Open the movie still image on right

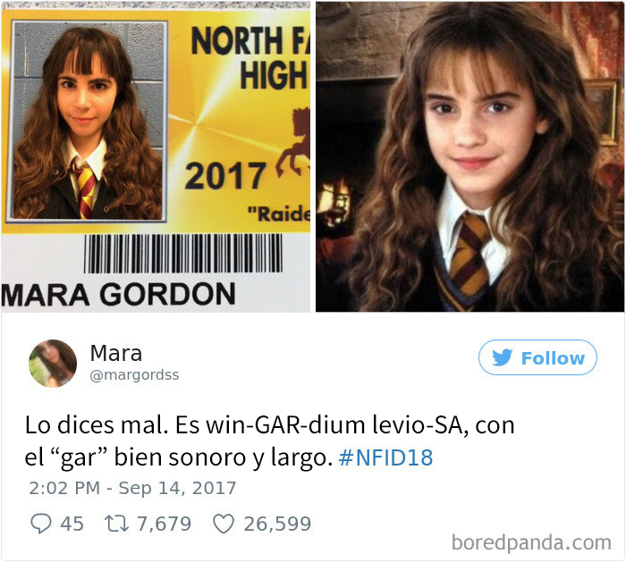tap(469, 156)
